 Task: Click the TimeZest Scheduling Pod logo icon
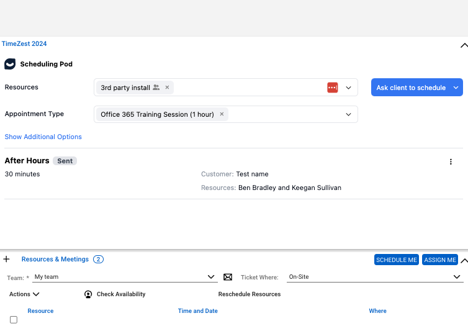[x=10, y=64]
